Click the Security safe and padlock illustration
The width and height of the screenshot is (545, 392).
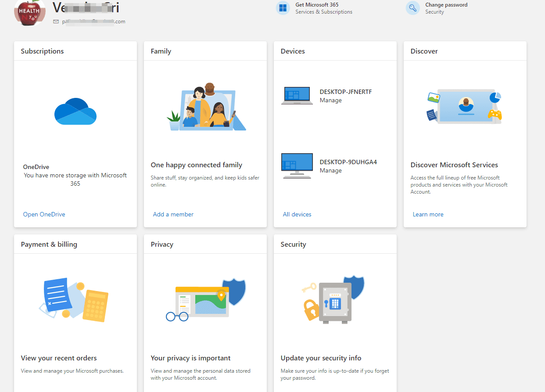pos(334,300)
